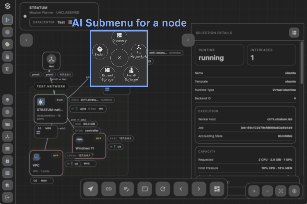Select the green chip icon in the sidebar
Viewport: 307px width, 204px height.
pos(8,44)
